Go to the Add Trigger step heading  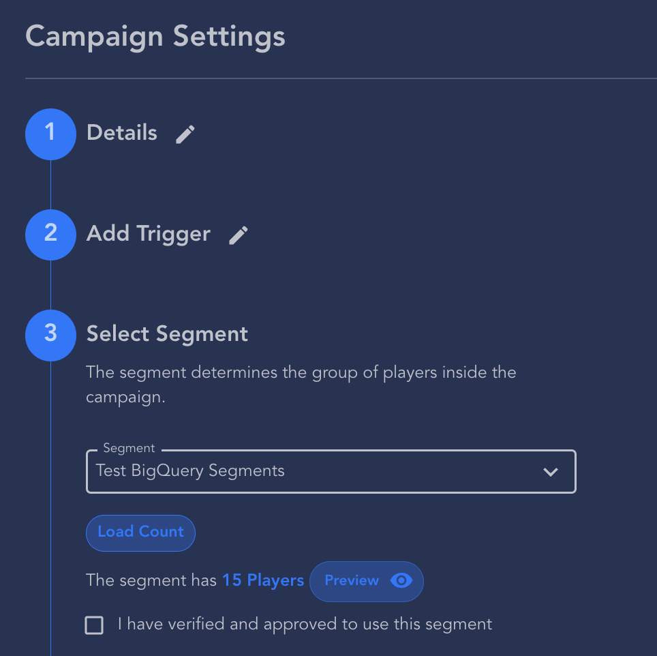[x=149, y=234]
